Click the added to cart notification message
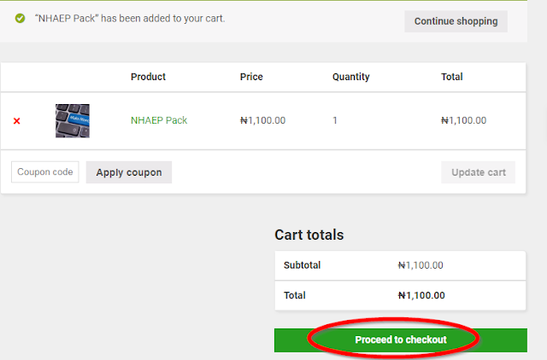The height and width of the screenshot is (360, 547). click(x=130, y=18)
